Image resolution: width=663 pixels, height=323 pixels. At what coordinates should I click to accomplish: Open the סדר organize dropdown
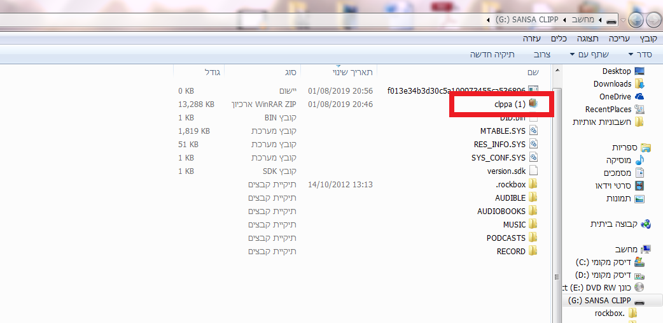[x=640, y=54]
